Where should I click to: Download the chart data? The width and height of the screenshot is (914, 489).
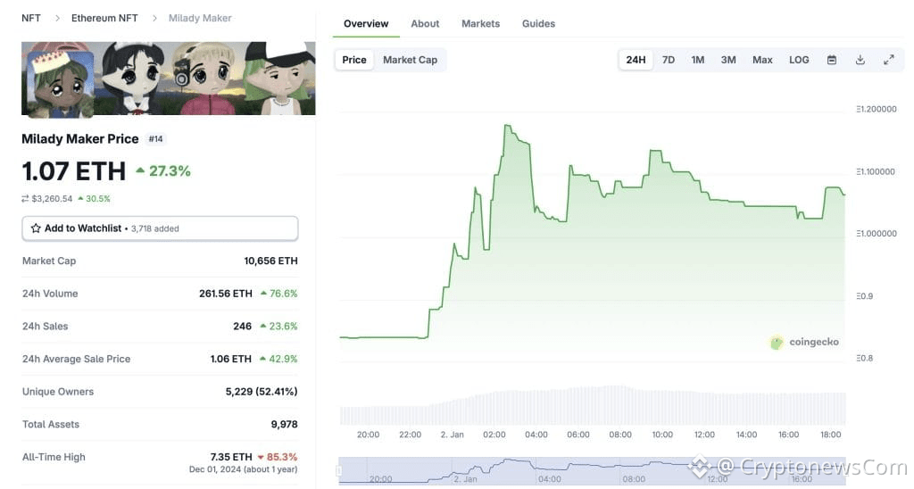tap(860, 60)
